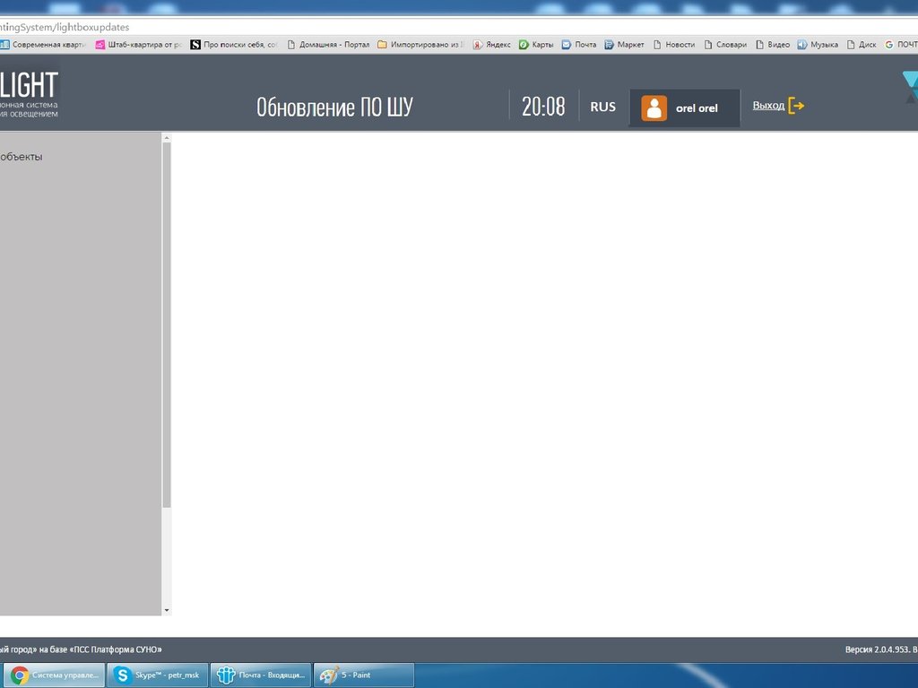Open the Почта mail client in taskbar

tap(261, 675)
